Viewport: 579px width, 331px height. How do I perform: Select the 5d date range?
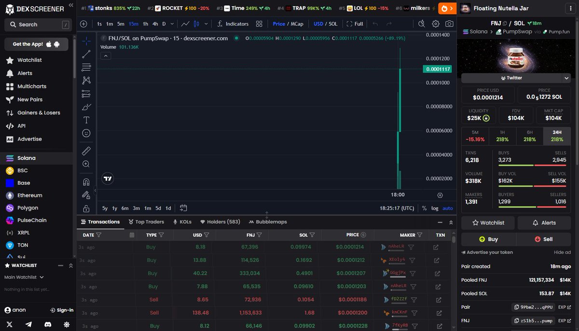158,208
